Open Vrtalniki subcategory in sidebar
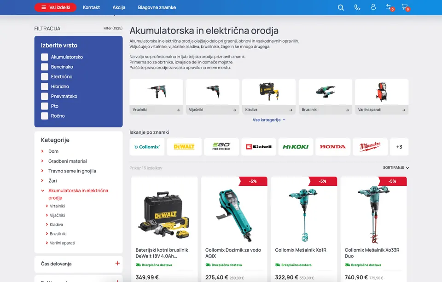The image size is (442, 282). pos(57,206)
